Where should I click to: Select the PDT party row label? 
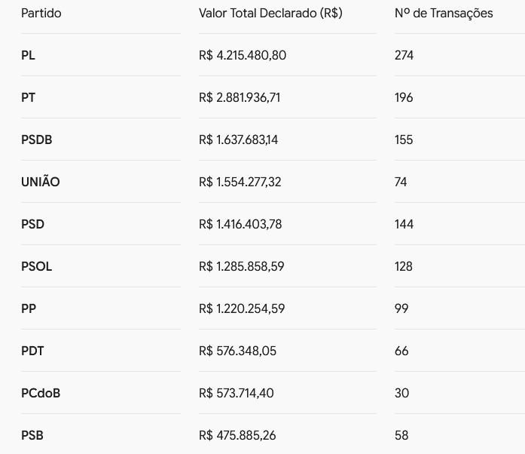tap(32, 351)
